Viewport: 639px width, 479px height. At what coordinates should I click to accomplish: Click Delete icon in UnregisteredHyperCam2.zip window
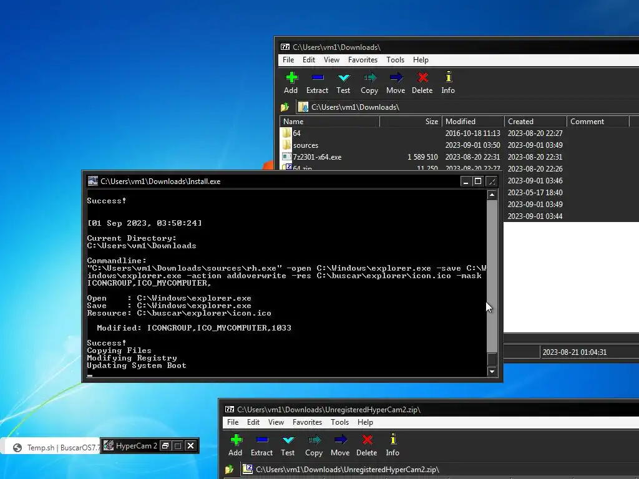(367, 440)
